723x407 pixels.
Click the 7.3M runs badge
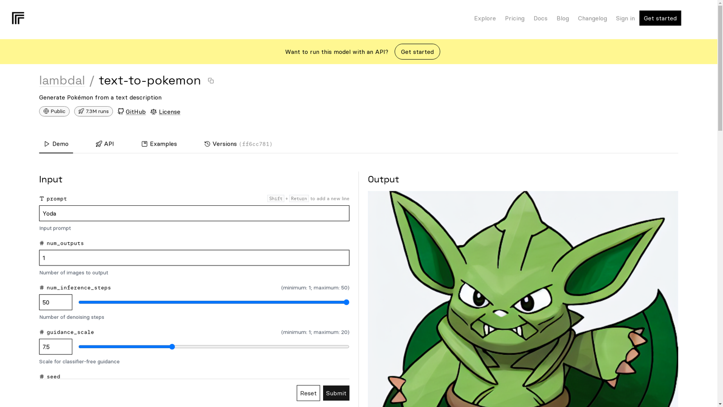point(94,111)
